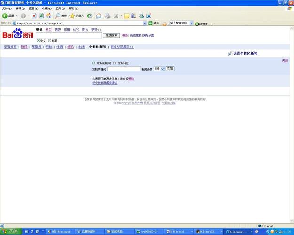Open the 贴吧 link
The height and width of the screenshot is (235, 294).
point(57,30)
